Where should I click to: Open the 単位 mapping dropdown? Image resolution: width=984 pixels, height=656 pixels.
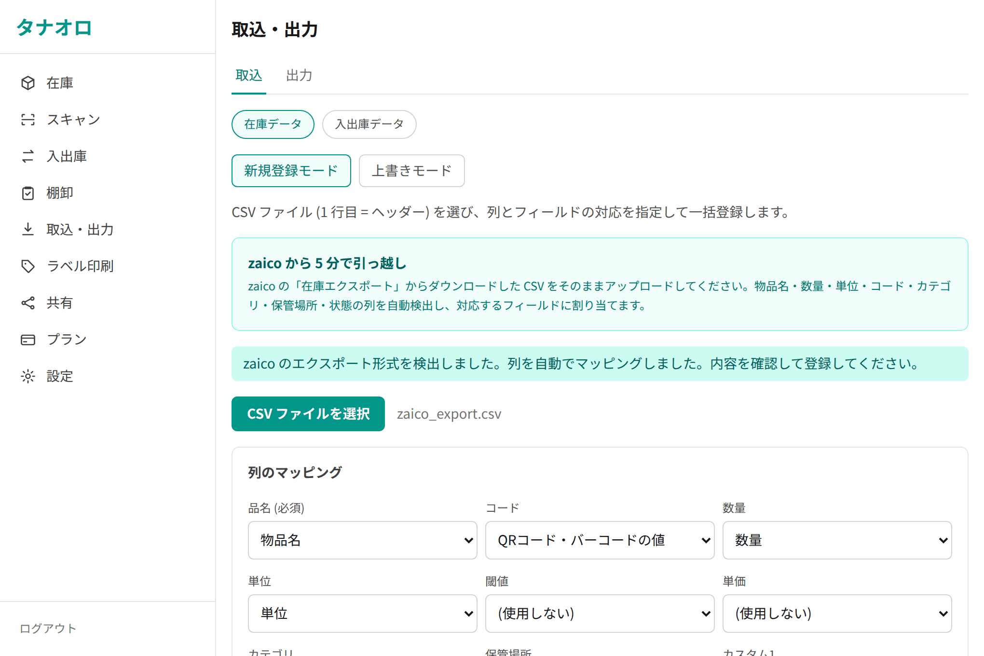tap(363, 614)
